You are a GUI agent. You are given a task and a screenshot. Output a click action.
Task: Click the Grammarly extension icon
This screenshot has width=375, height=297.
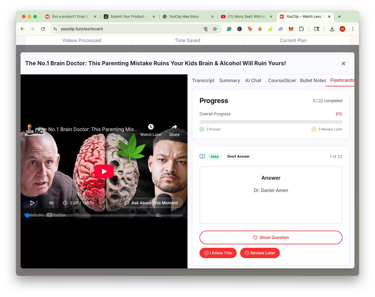(229, 29)
